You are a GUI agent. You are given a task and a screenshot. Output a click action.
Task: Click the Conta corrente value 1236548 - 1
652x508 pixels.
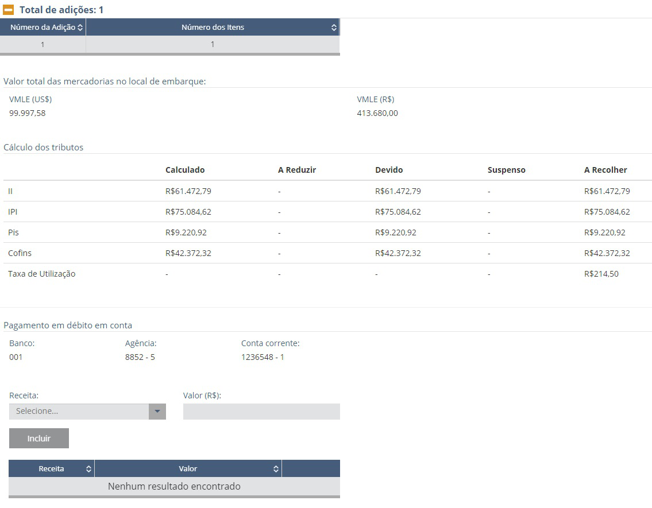coord(263,357)
